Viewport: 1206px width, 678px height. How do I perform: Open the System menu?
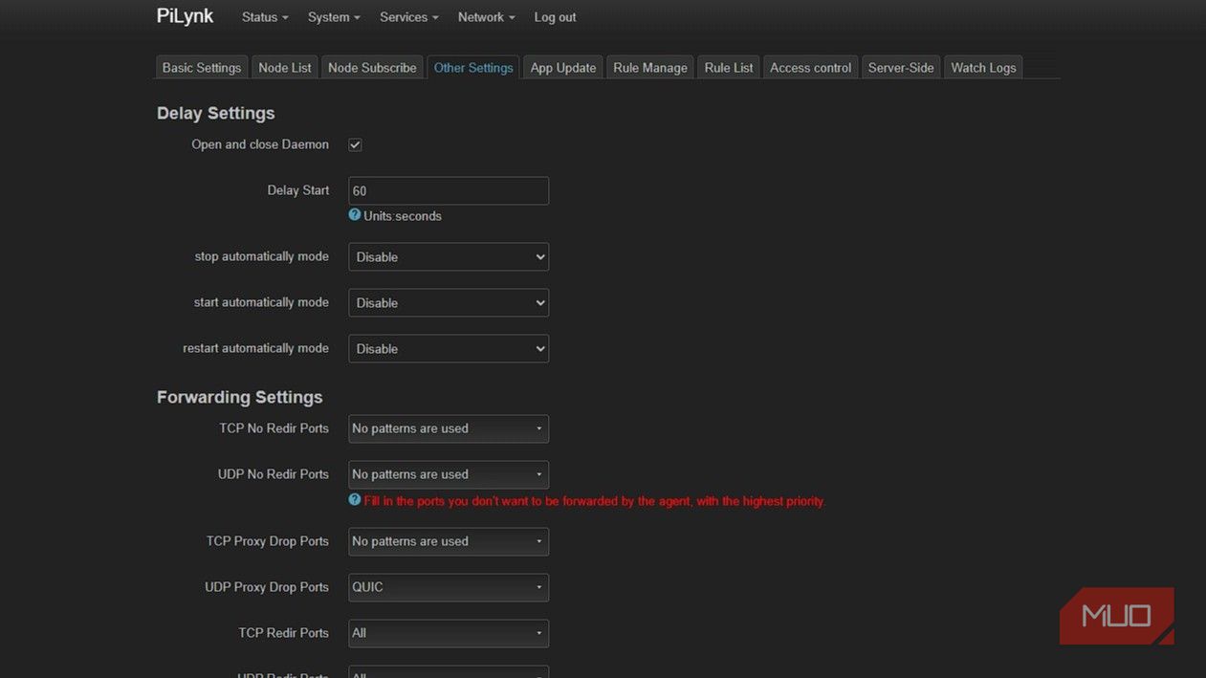point(334,17)
